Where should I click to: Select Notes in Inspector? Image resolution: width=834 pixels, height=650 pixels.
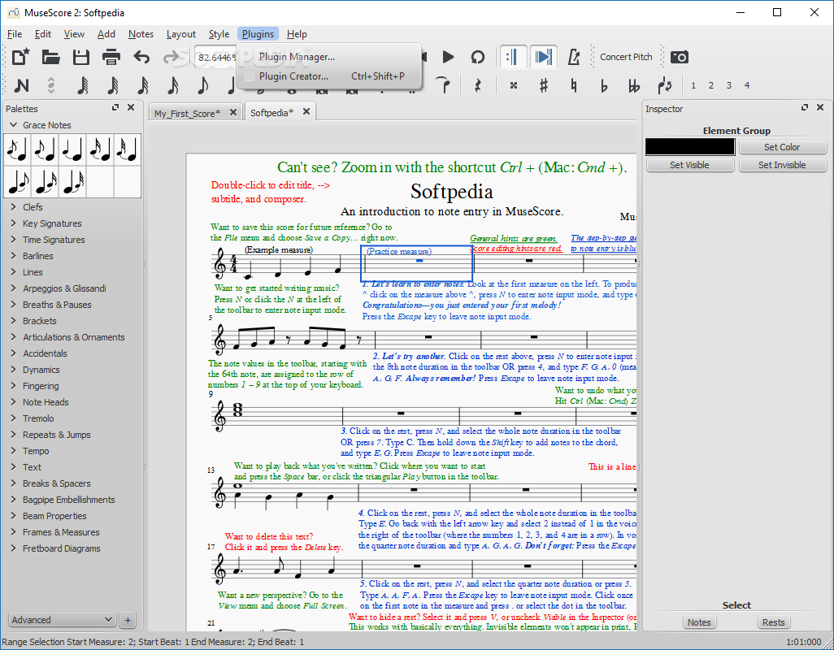[x=699, y=622]
